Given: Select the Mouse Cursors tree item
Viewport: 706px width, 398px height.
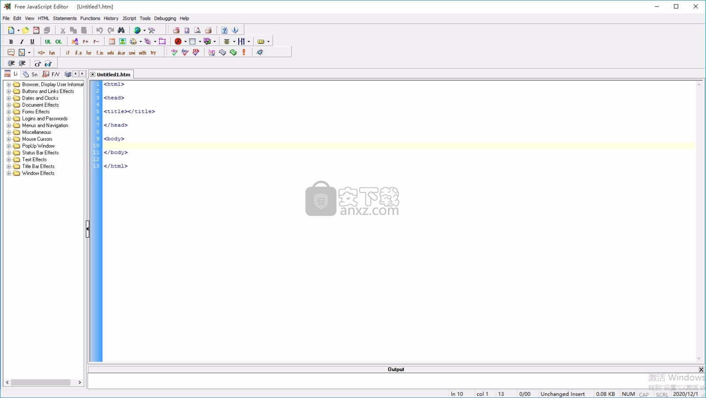Looking at the screenshot, I should (37, 139).
